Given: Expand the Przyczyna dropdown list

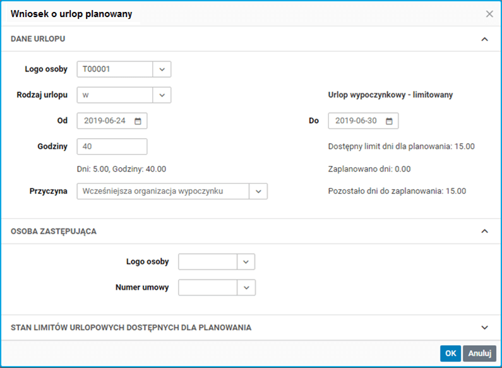Looking at the screenshot, I should (x=258, y=191).
